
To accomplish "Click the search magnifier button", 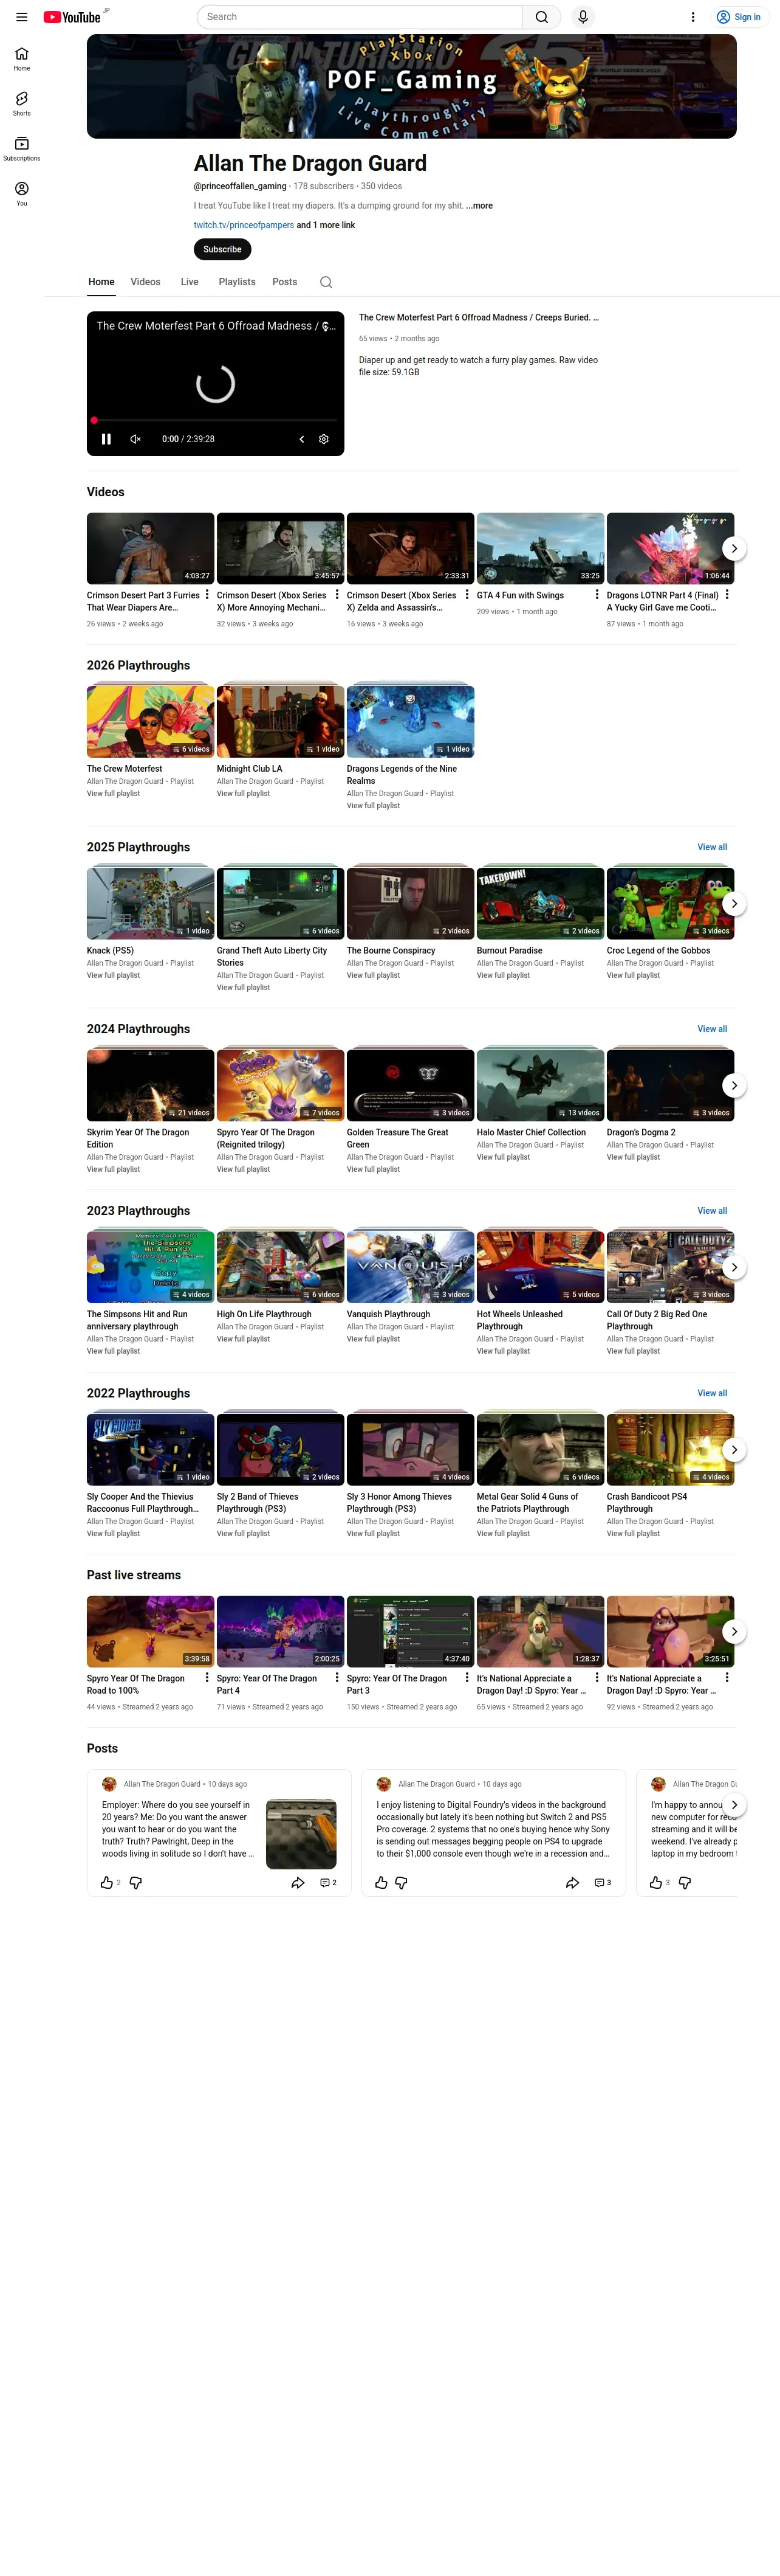I will pos(541,17).
